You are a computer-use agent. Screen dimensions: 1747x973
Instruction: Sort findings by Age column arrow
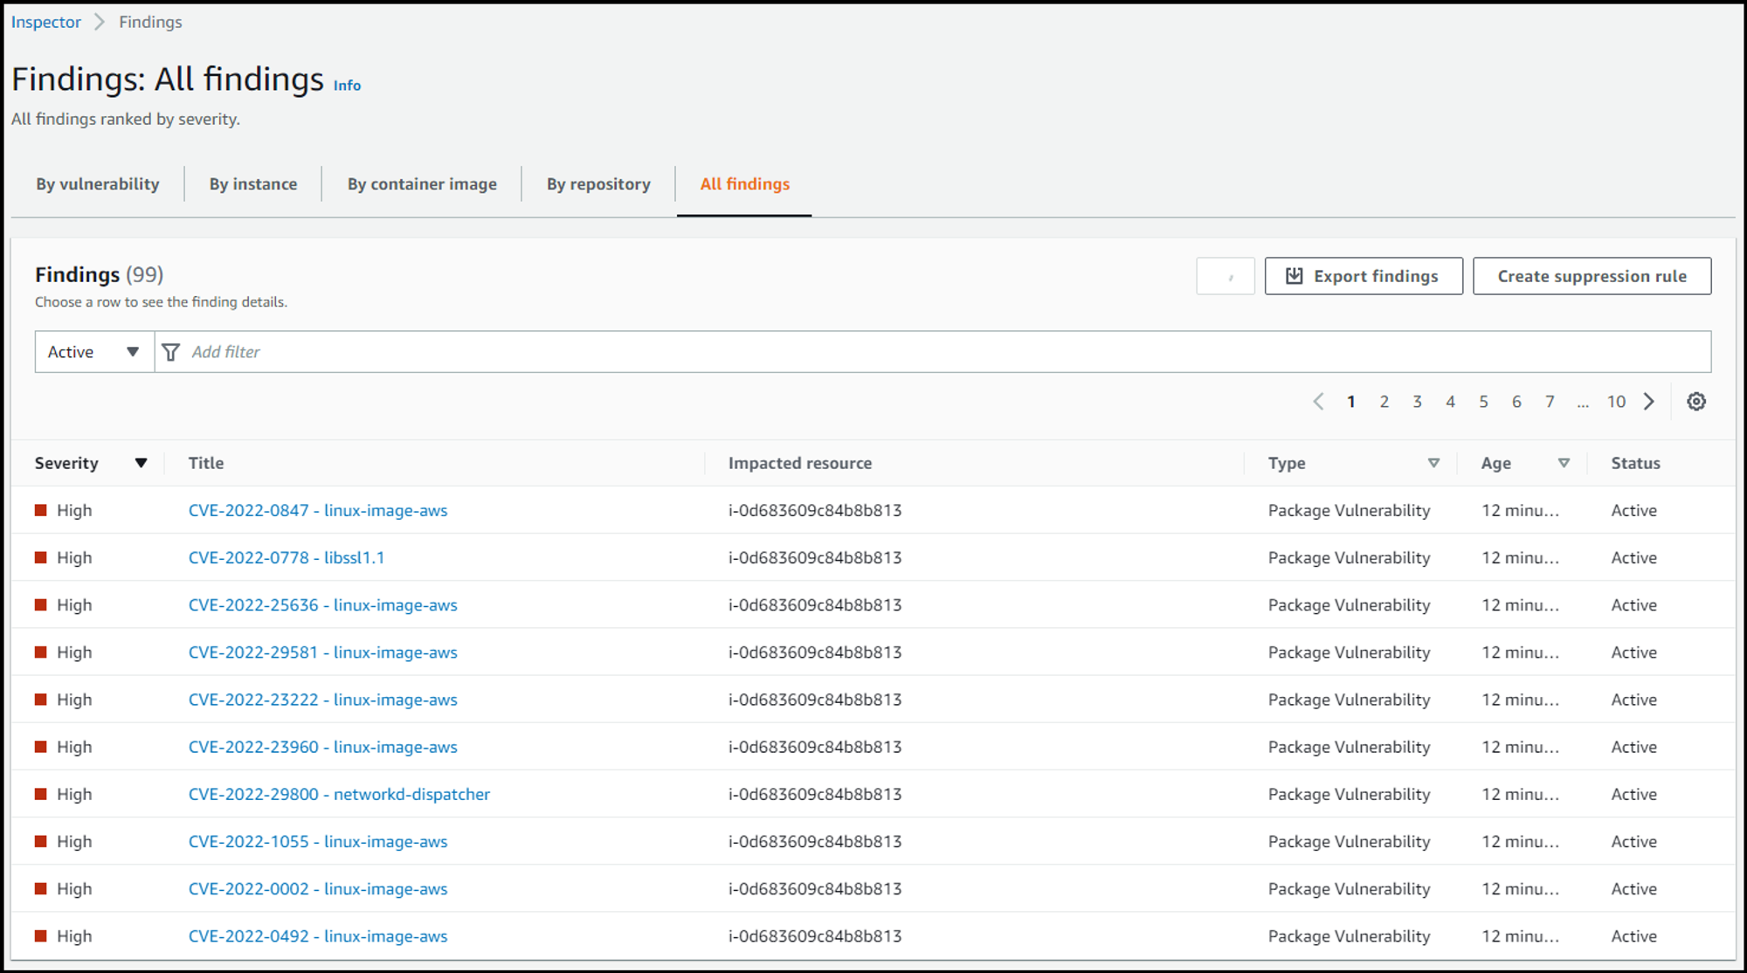coord(1564,463)
